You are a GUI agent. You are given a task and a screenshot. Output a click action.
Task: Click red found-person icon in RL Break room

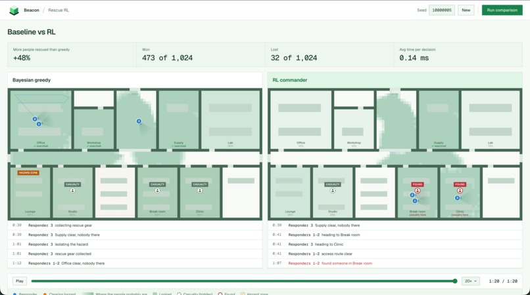tap(418, 191)
